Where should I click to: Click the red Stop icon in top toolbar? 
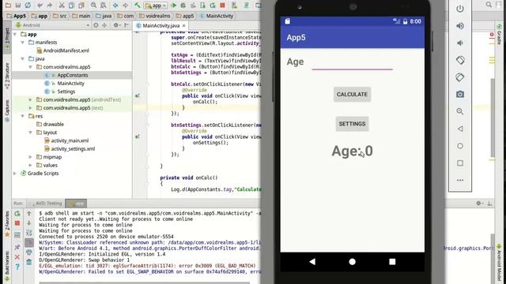coord(222,6)
